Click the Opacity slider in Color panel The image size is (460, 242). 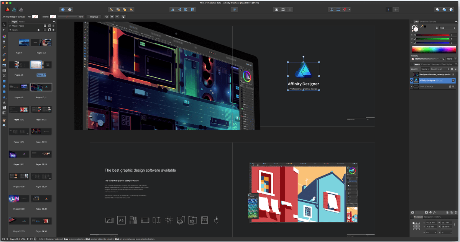[x=429, y=59]
